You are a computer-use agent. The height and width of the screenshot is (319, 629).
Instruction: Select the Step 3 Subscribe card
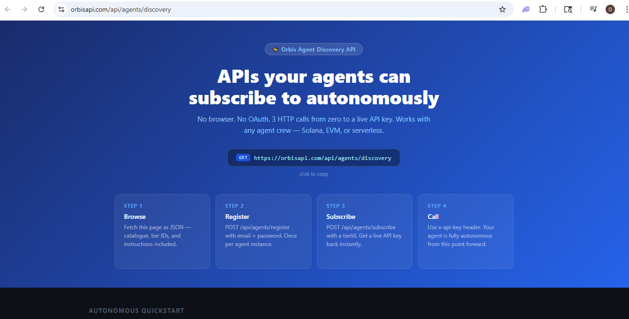coord(364,231)
